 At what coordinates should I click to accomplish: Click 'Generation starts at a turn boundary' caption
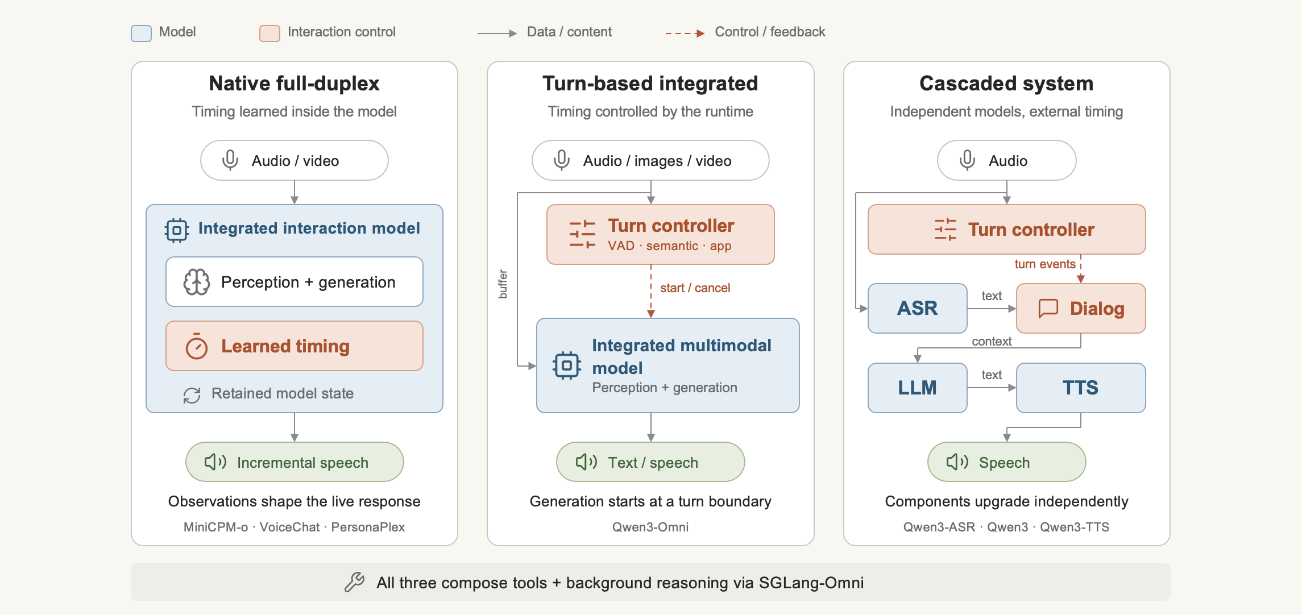click(x=650, y=501)
